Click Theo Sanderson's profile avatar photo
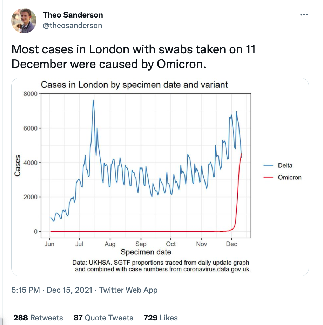This screenshot has height=325, width=323. [x=24, y=21]
